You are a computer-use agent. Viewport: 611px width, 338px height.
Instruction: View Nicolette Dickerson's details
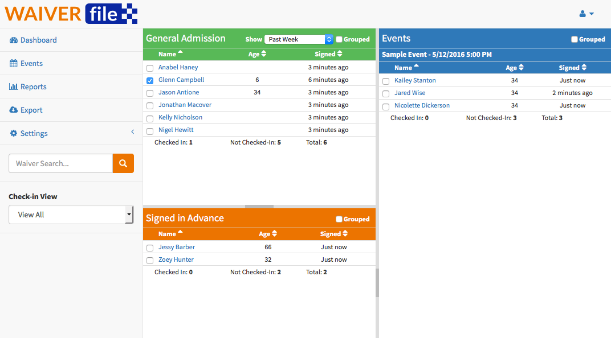click(x=422, y=105)
